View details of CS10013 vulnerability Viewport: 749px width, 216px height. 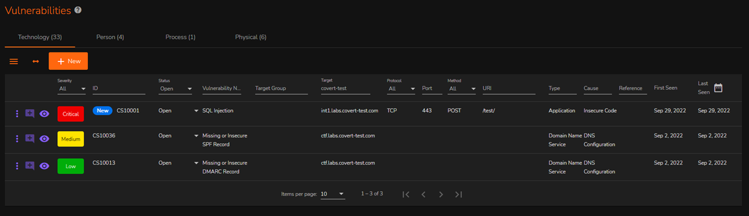(x=44, y=166)
